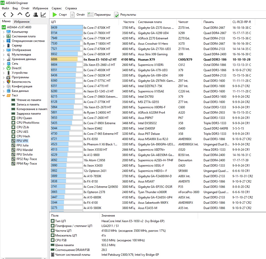
Task: Click the 3275 score bar
Action: pos(67,208)
